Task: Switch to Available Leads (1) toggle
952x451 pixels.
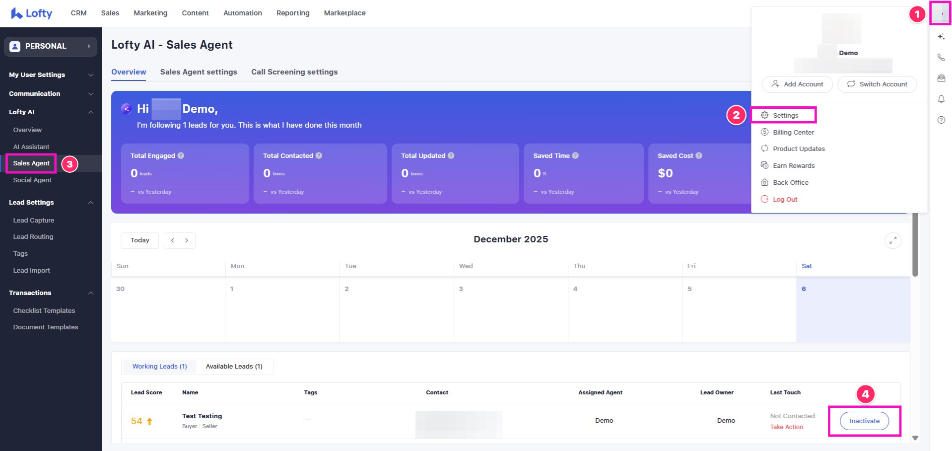Action: [234, 367]
